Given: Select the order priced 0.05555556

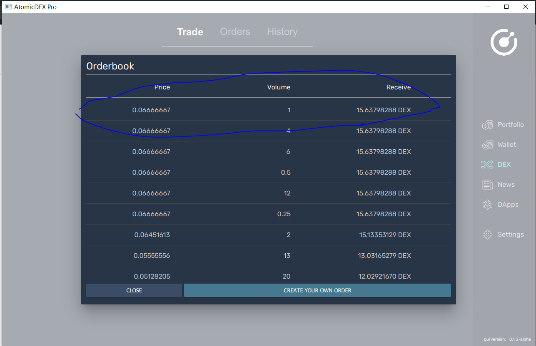Looking at the screenshot, I should (x=269, y=256).
